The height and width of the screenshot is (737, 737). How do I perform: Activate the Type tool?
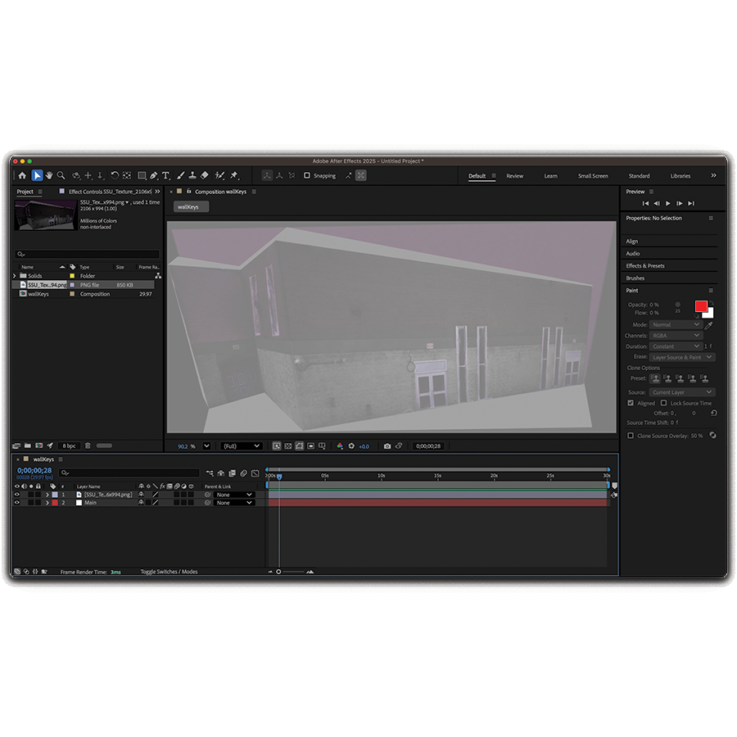pyautogui.click(x=166, y=175)
